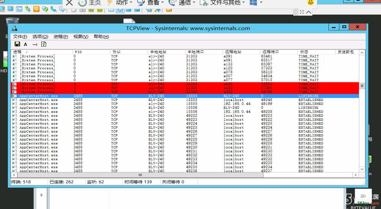The image size is (381, 209).
Task: Sort by 状态 column header
Action: 316,52
